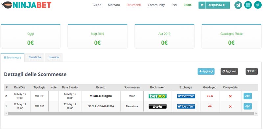Screen dimensions: 263x130
Task: Toggle completed mark for Milan-Bologna bet
Action: click(x=230, y=96)
